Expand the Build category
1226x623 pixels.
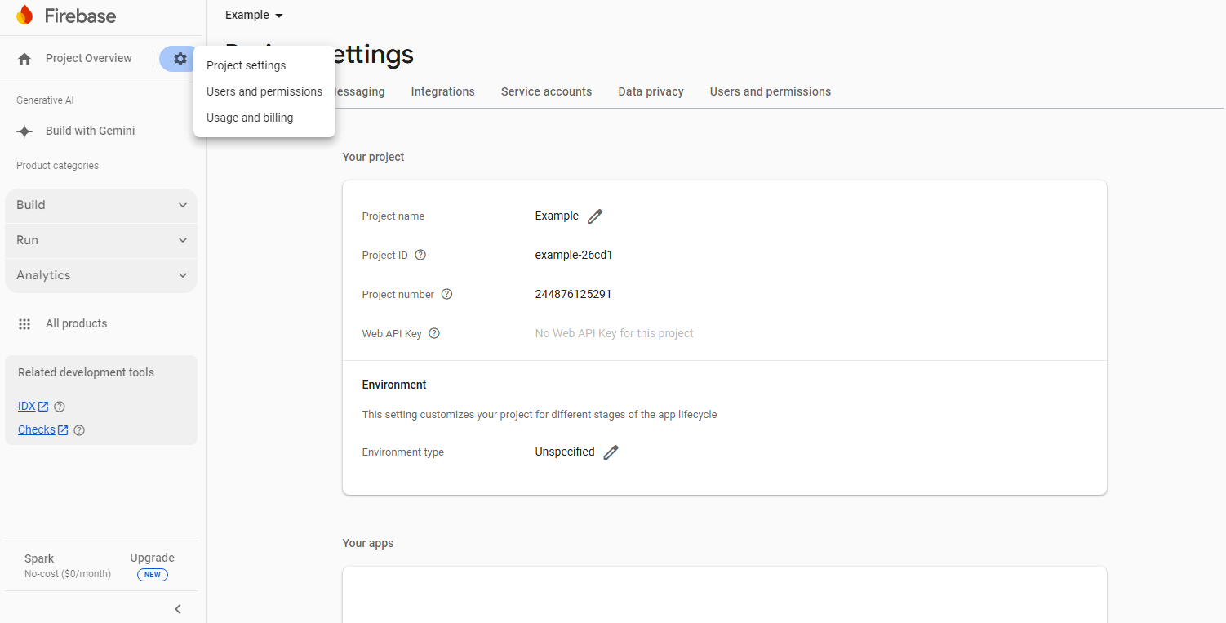[101, 205]
